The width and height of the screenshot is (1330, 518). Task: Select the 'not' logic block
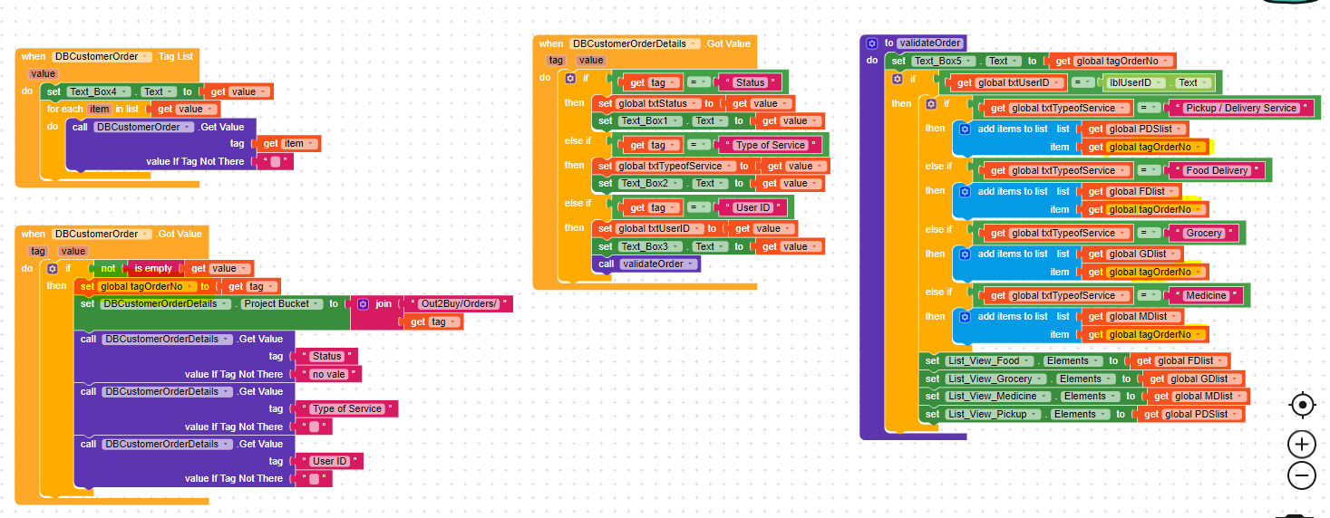(108, 268)
